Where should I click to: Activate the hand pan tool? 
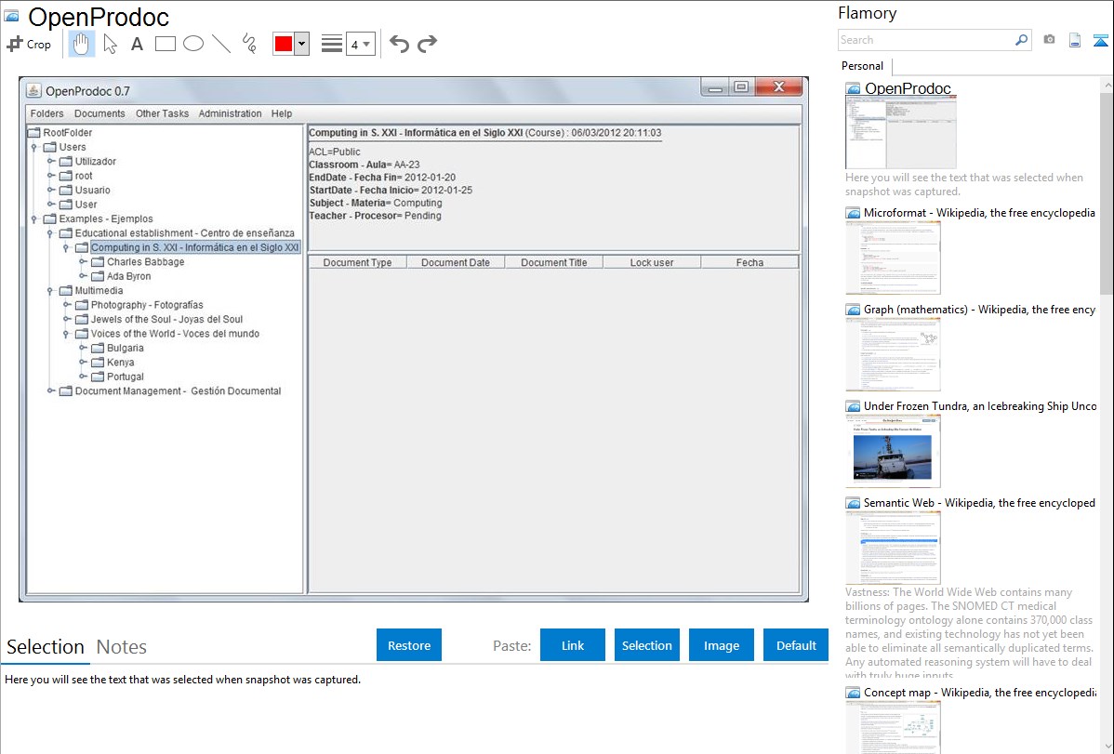tap(82, 44)
